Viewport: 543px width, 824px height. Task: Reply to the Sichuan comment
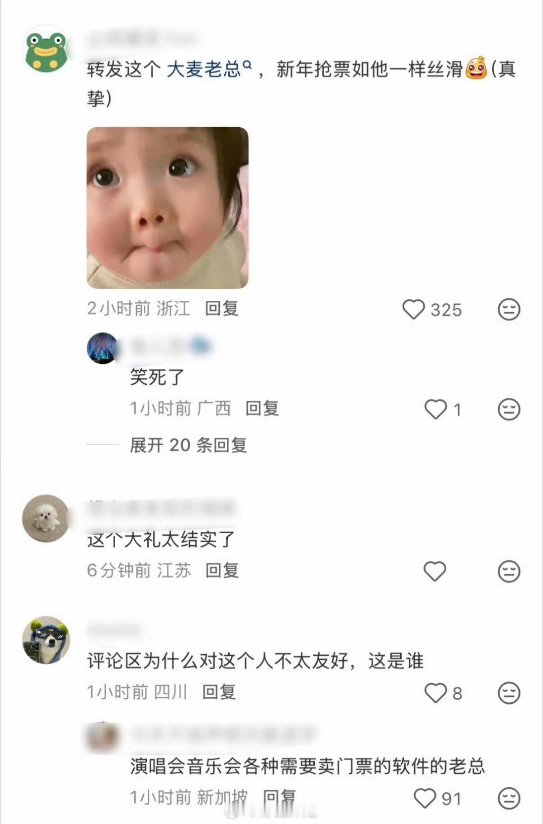click(x=219, y=692)
